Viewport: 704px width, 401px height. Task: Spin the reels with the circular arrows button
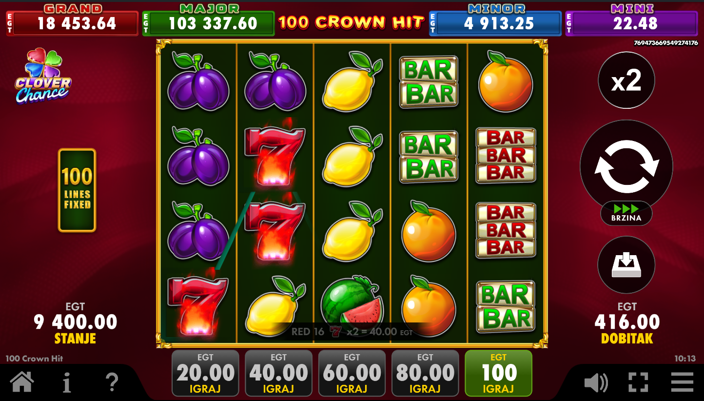(x=626, y=167)
